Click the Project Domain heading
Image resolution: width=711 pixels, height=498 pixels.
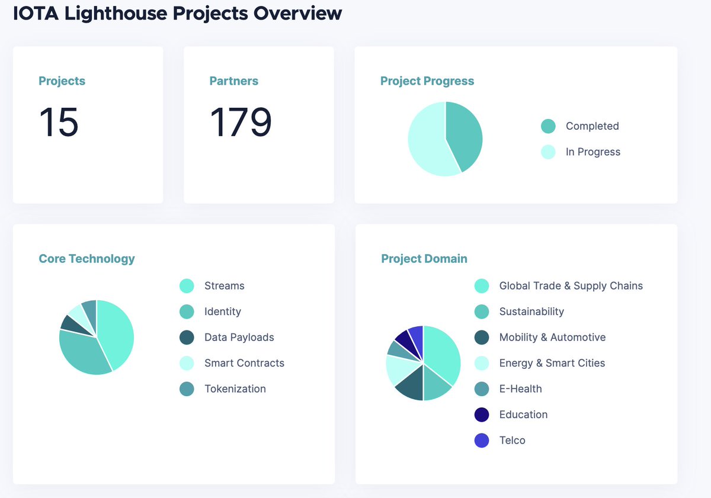coord(424,259)
